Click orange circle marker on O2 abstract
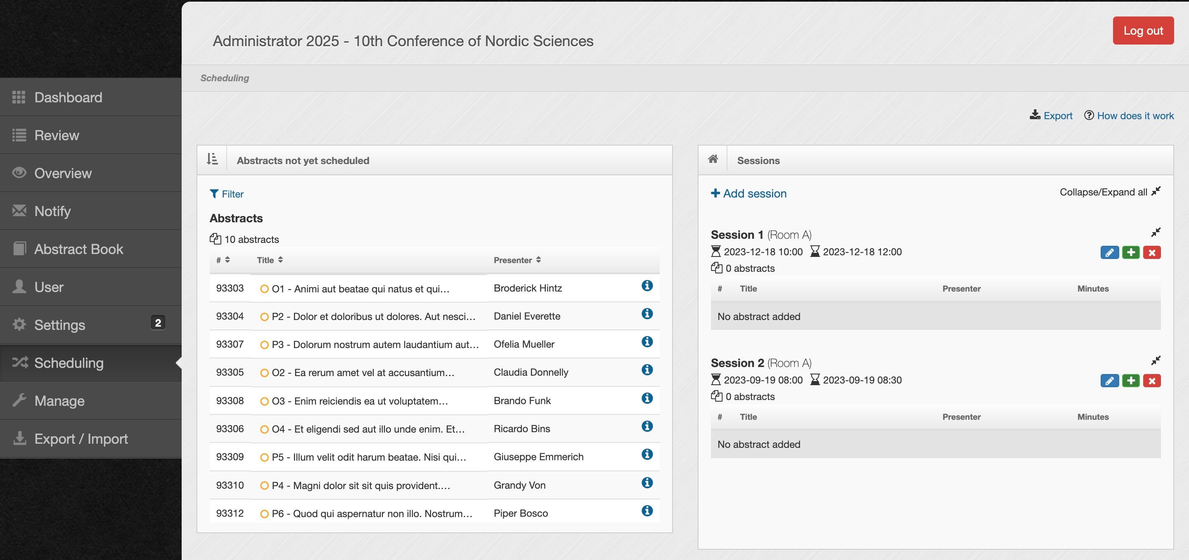 (x=264, y=373)
